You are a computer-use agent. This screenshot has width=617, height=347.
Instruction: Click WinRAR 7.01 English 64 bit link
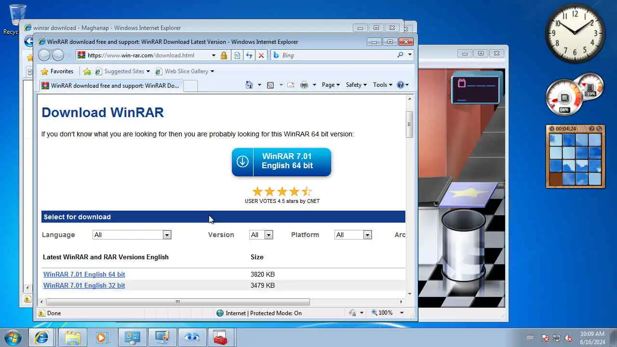[84, 274]
